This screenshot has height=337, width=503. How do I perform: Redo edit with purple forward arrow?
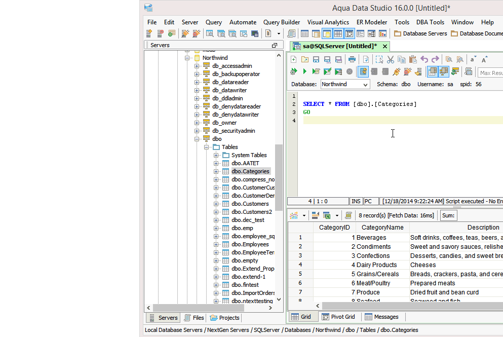click(435, 59)
